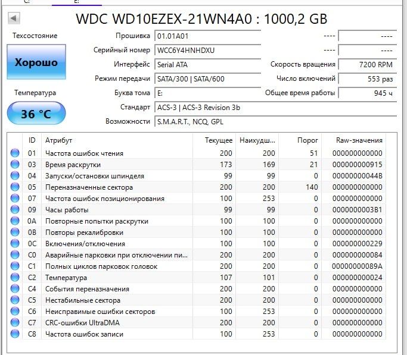407x355 pixels.
Task: Click the SATA/300 | SATA/600 transfer mode field
Action: (207, 78)
